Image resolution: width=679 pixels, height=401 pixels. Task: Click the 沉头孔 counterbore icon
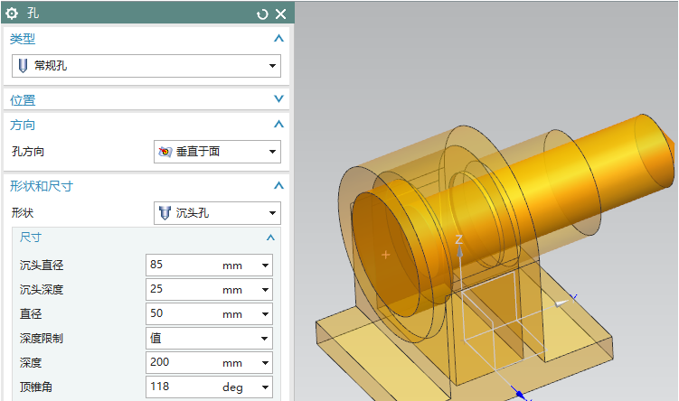coord(165,213)
